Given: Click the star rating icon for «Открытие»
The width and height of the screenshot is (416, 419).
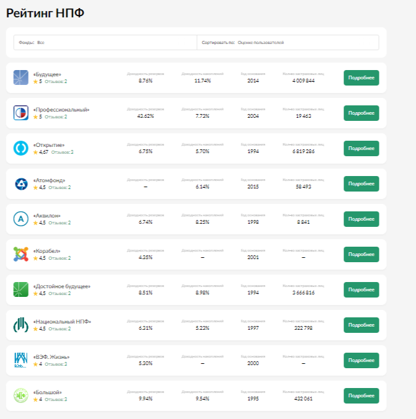Looking at the screenshot, I should click(x=35, y=152).
